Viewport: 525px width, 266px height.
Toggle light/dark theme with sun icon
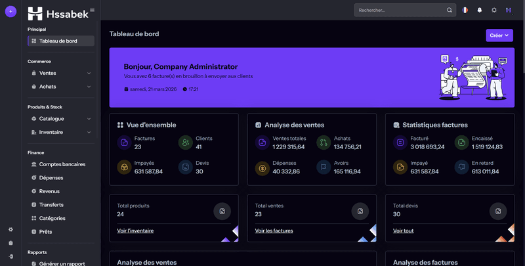[494, 11]
